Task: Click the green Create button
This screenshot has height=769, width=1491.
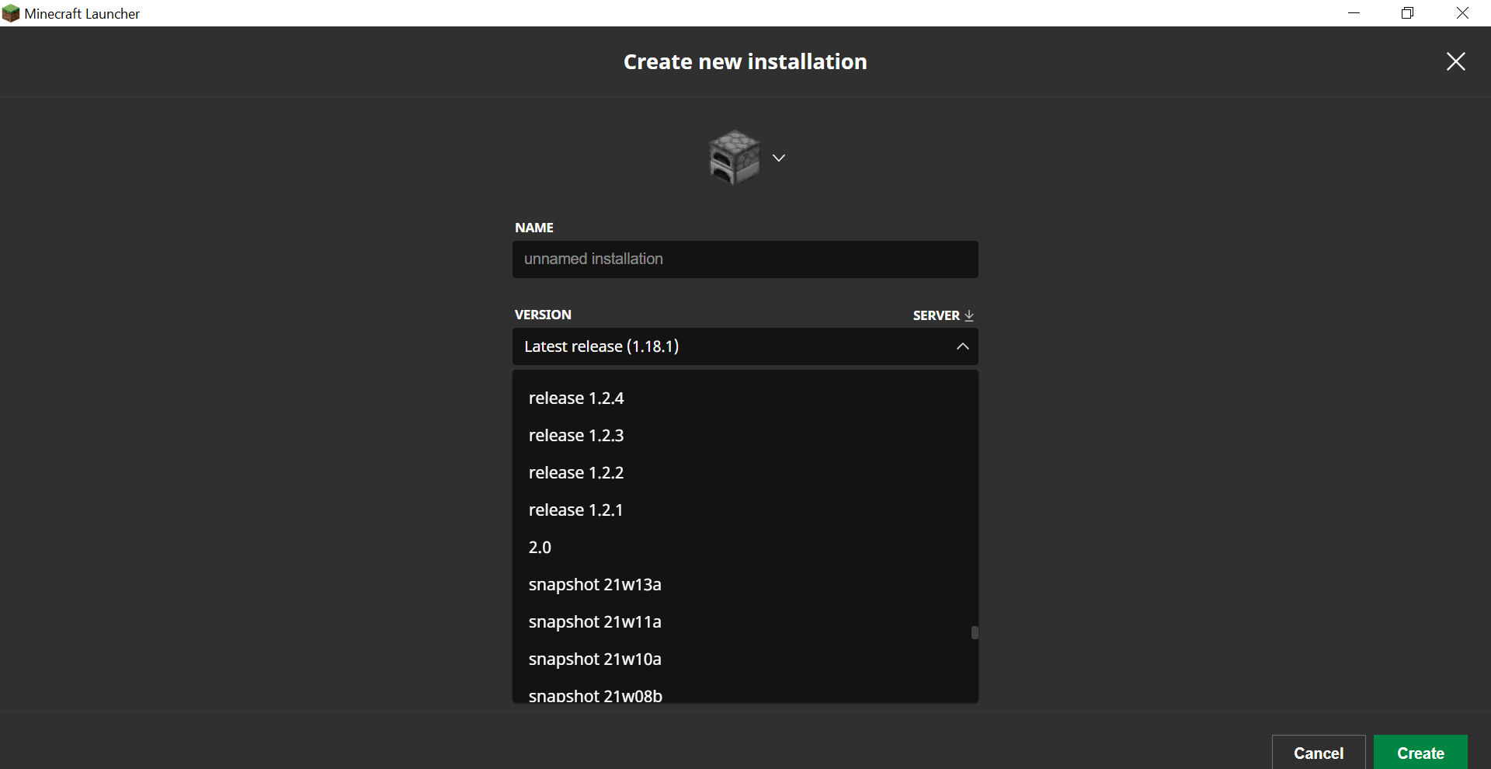Action: [x=1420, y=752]
